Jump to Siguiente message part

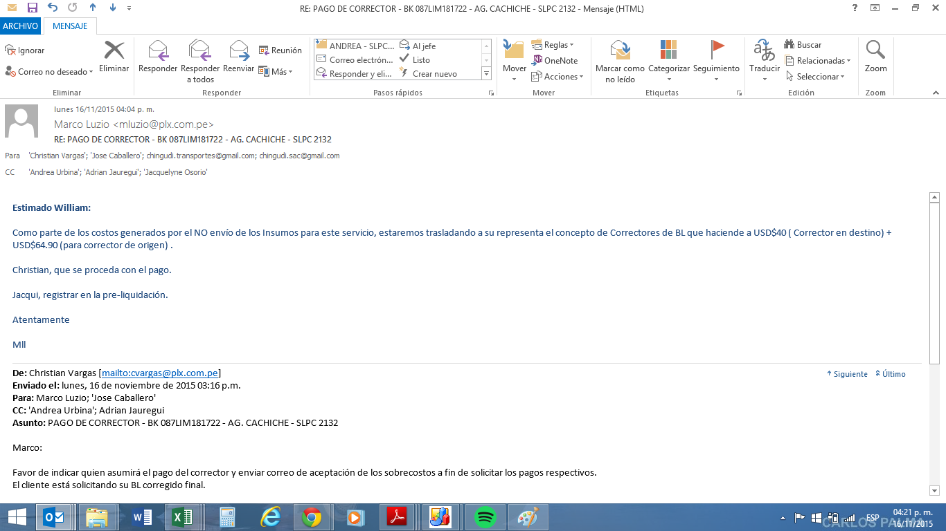pos(847,374)
